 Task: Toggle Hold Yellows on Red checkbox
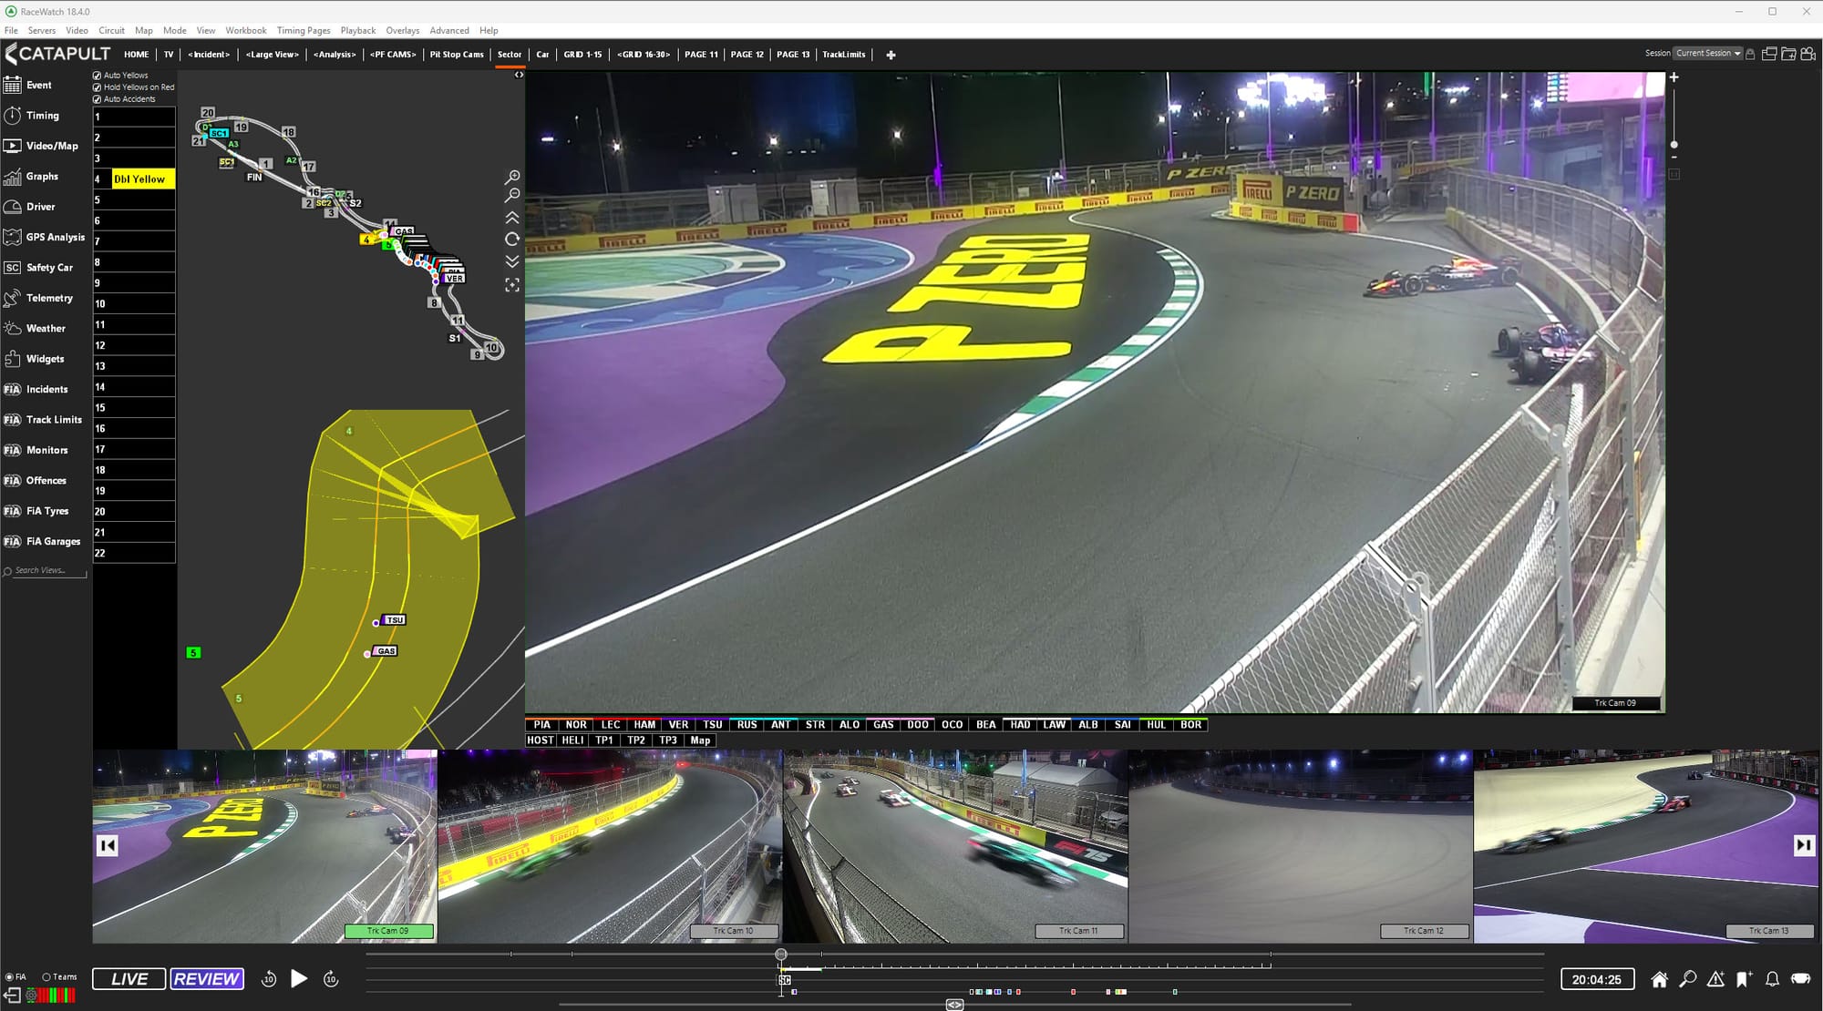[x=98, y=87]
